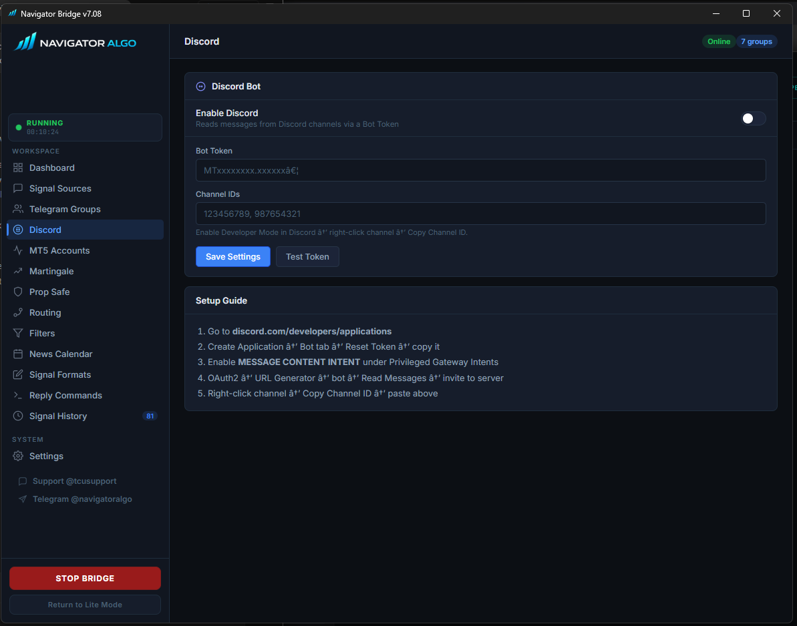The width and height of the screenshot is (797, 626).
Task: Click Save Settings button
Action: pos(232,256)
